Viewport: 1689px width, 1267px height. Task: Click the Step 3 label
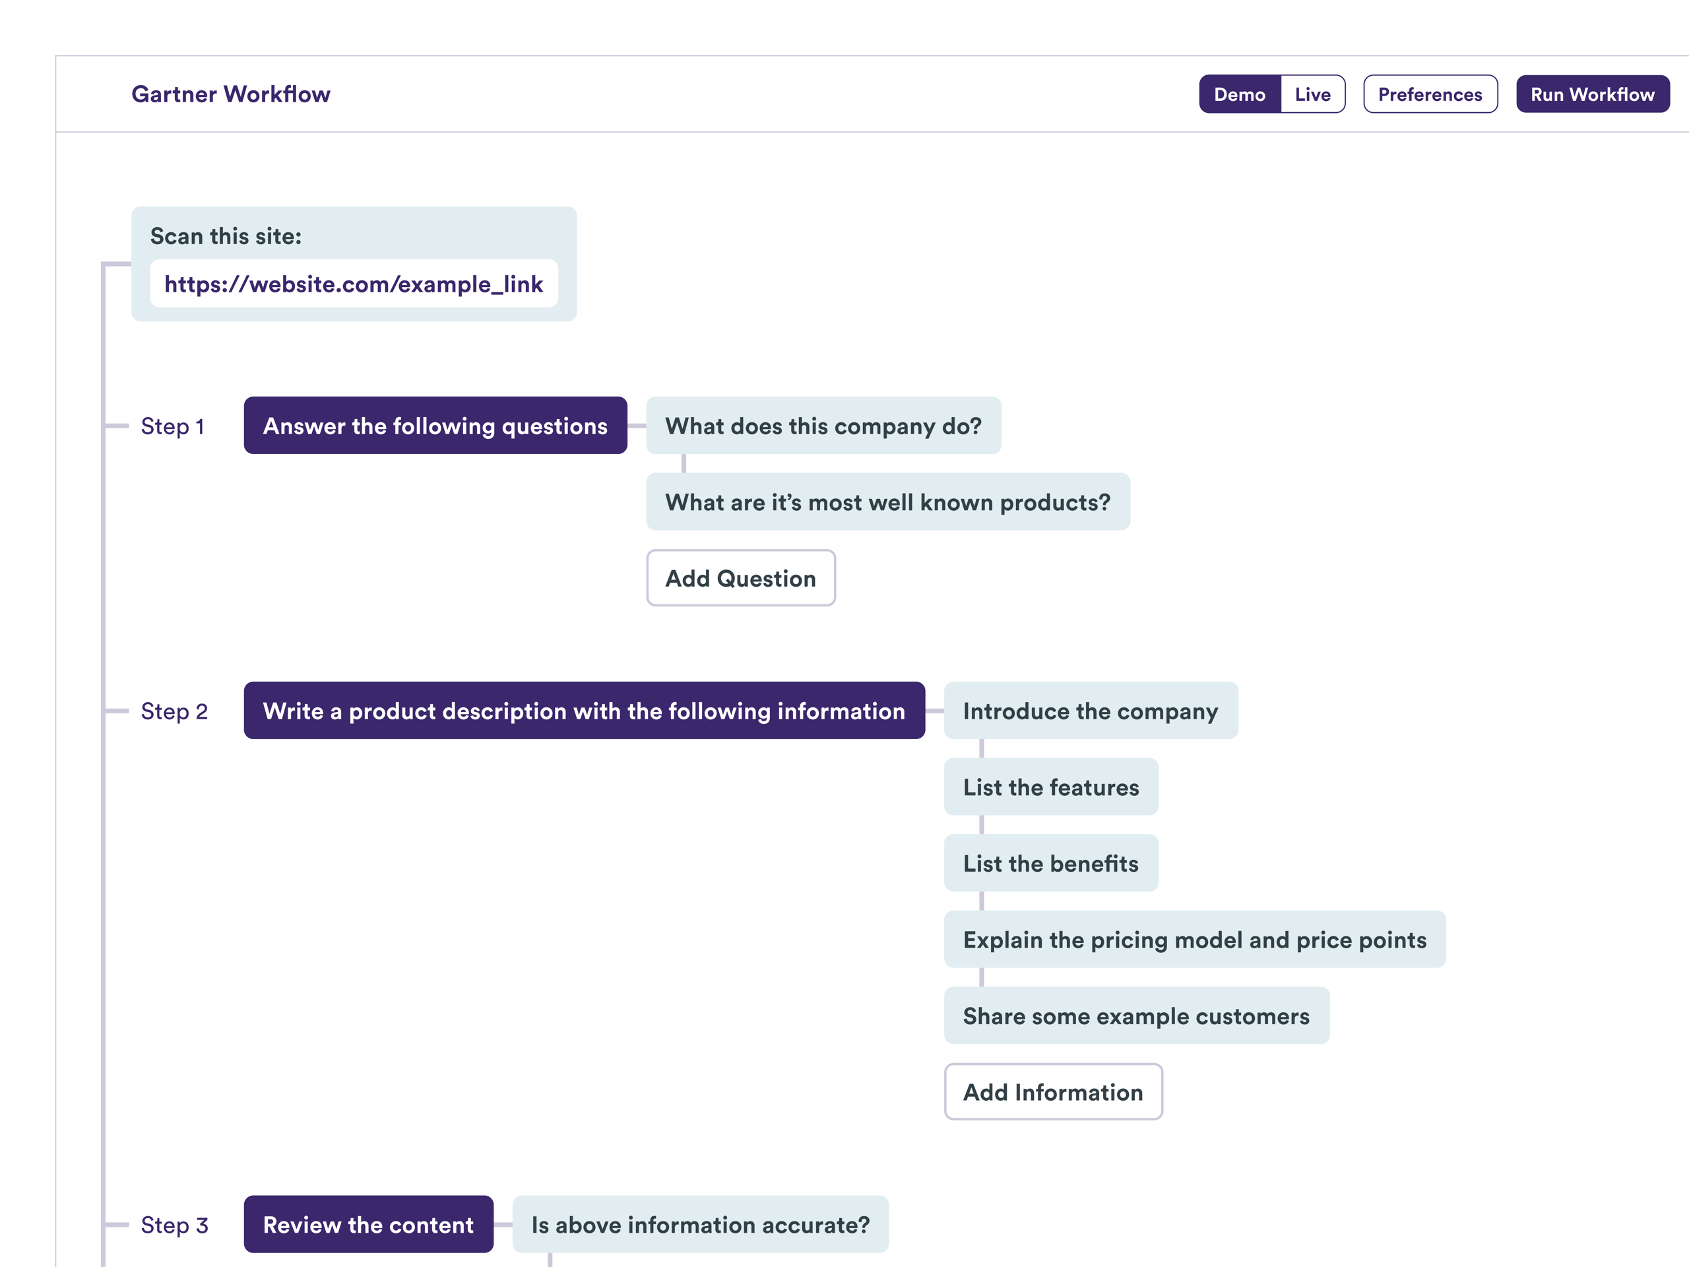(174, 1225)
